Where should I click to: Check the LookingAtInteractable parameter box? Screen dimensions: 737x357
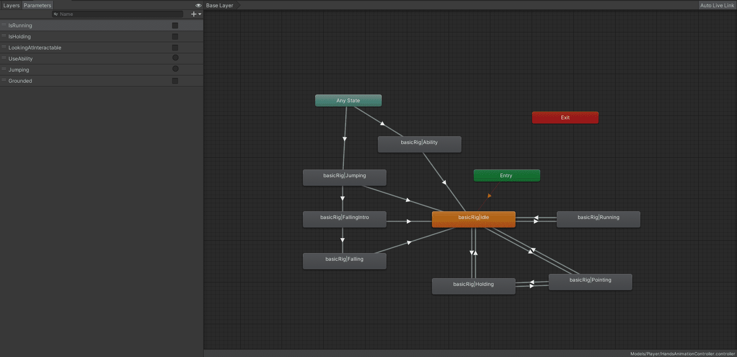click(x=175, y=48)
